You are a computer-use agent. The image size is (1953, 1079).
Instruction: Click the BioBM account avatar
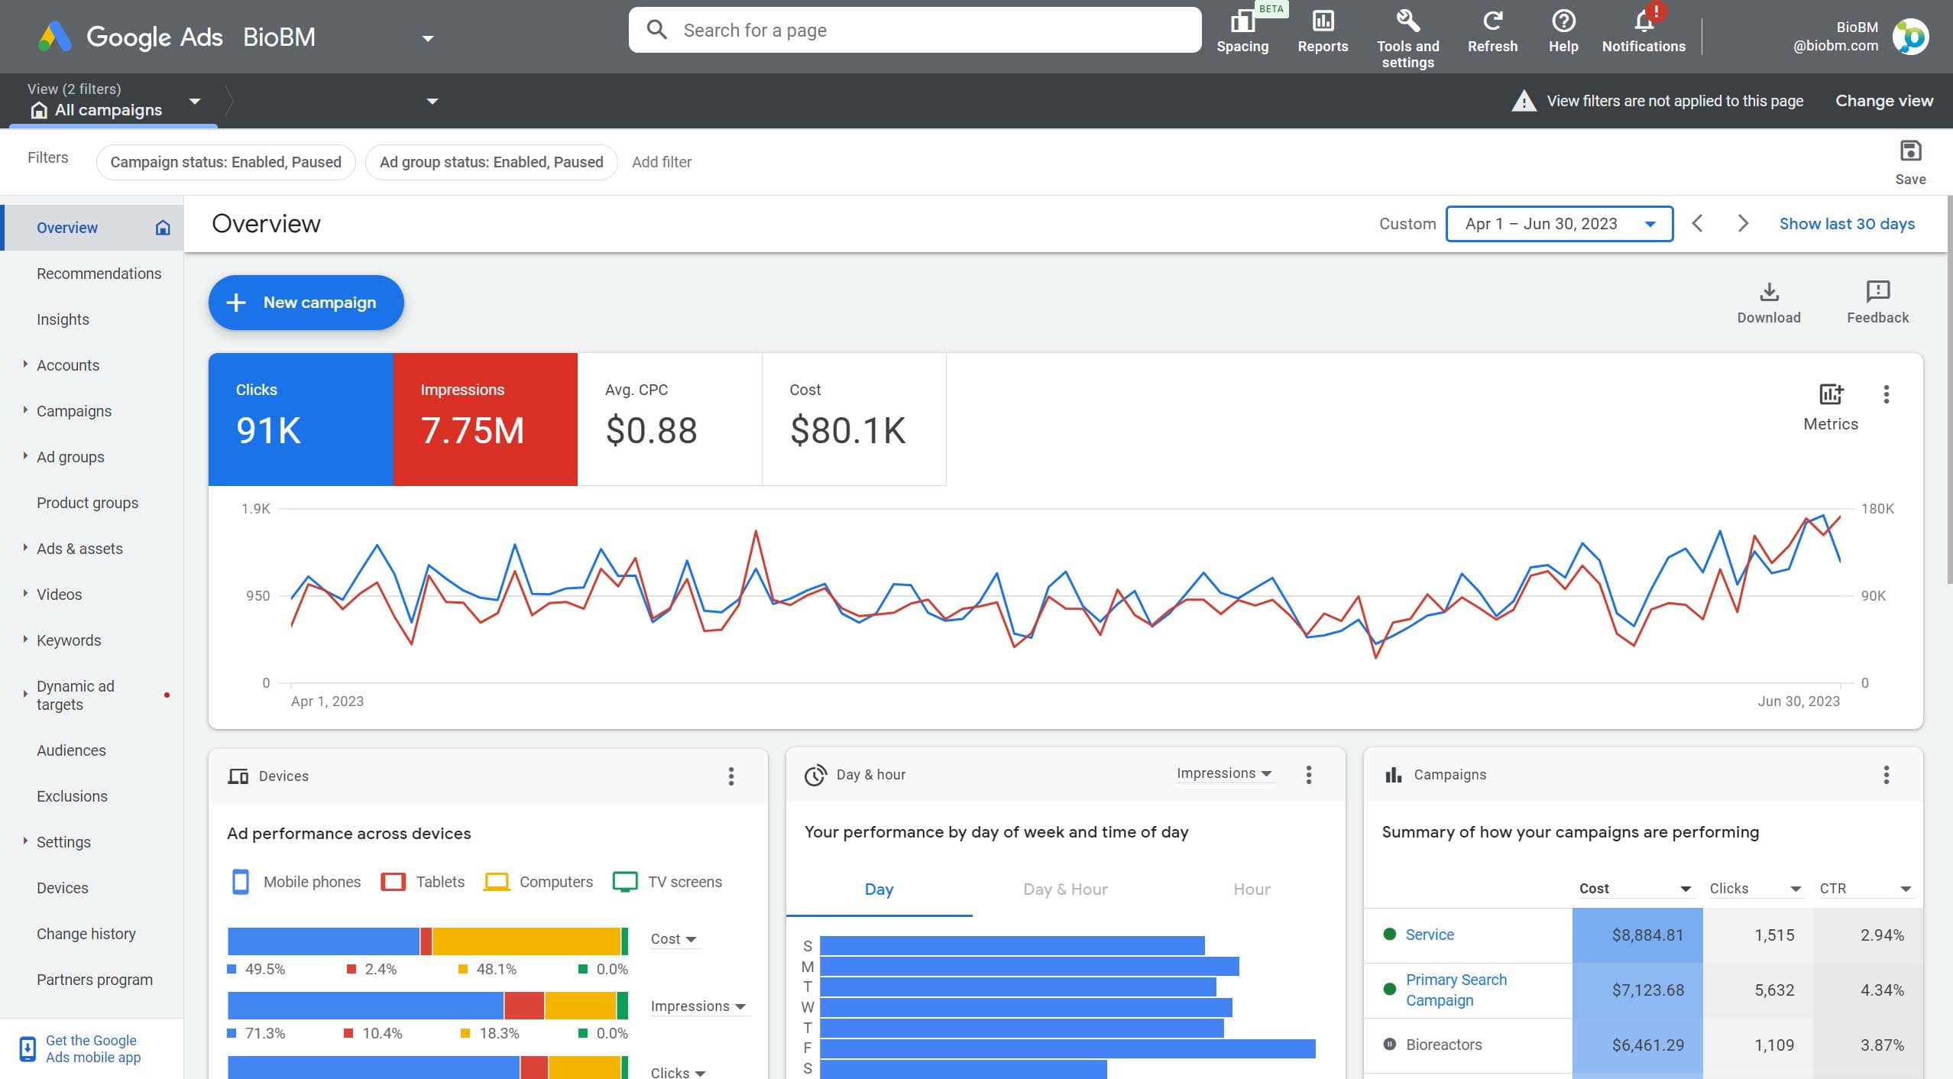[1910, 37]
